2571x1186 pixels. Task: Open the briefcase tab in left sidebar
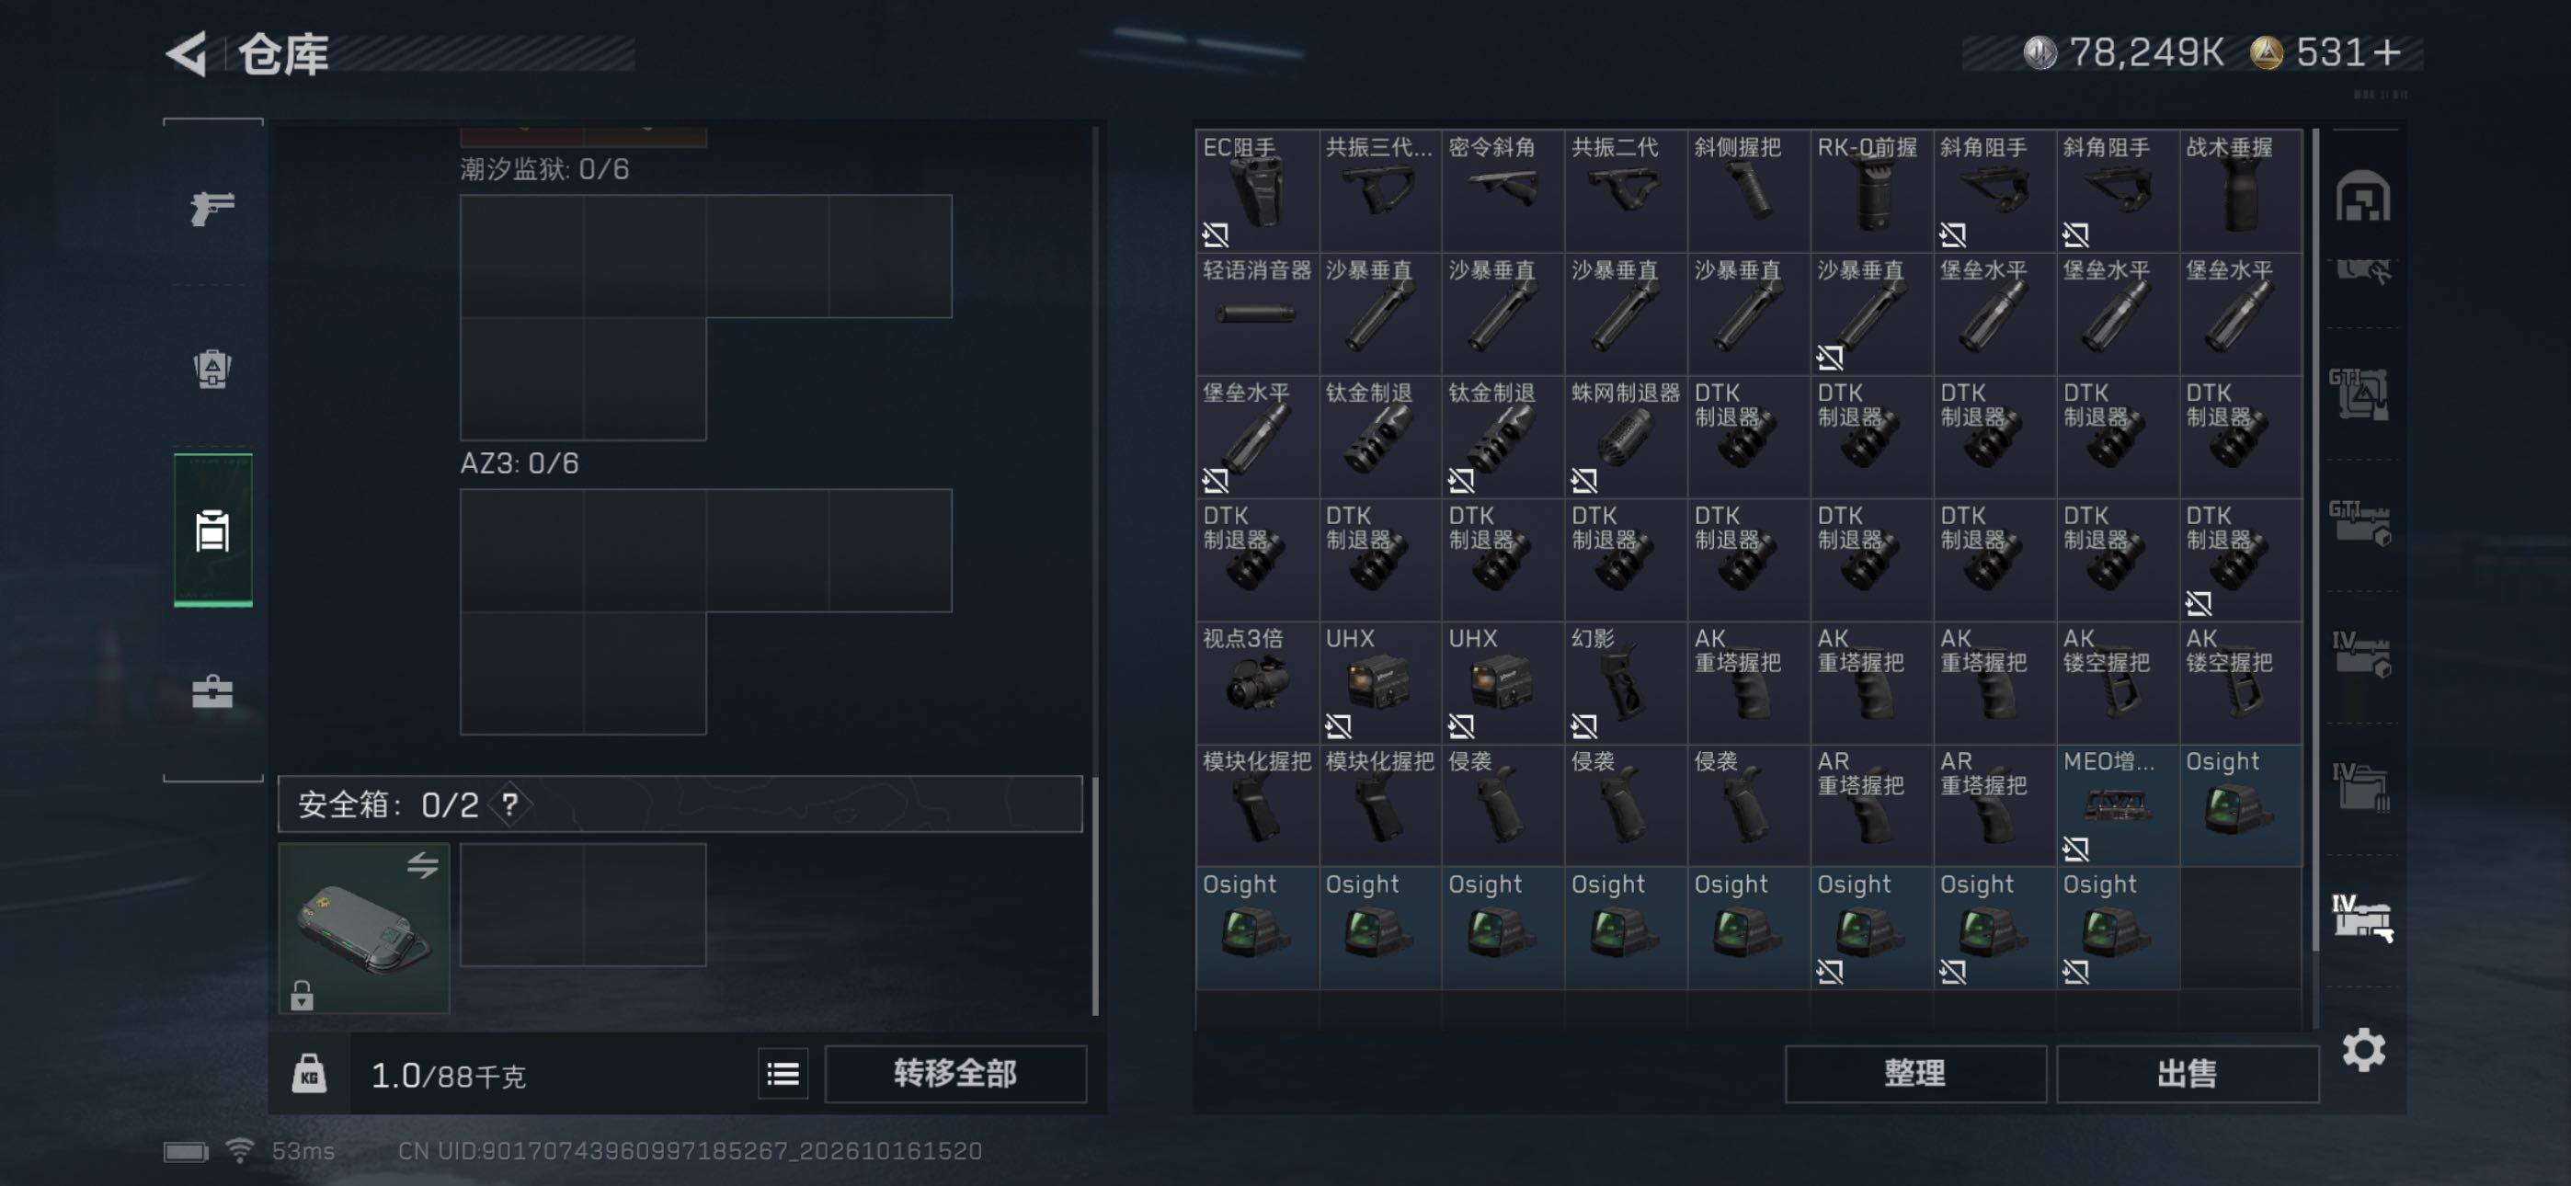point(212,690)
